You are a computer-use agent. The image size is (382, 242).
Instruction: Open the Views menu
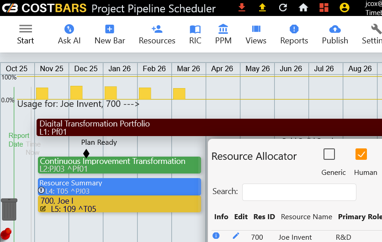click(x=256, y=34)
